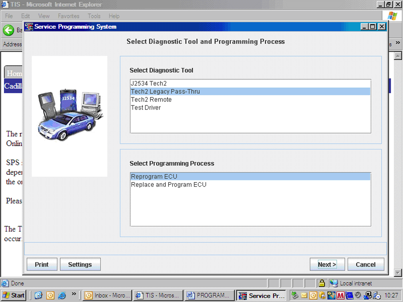Click the envelope icon in system tray
The height and width of the screenshot is (302, 403).
pyautogui.click(x=304, y=295)
